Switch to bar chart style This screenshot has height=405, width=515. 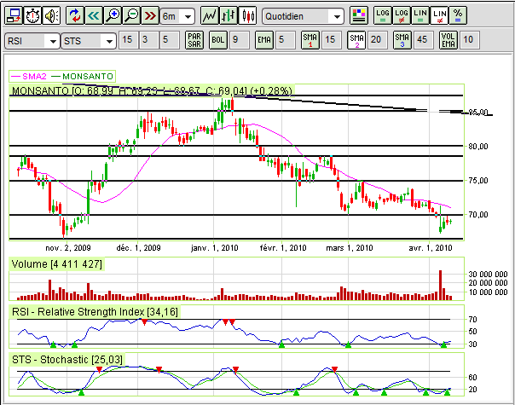pyautogui.click(x=229, y=15)
